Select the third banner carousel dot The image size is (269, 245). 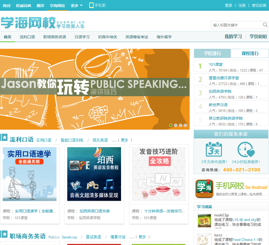(x=180, y=125)
